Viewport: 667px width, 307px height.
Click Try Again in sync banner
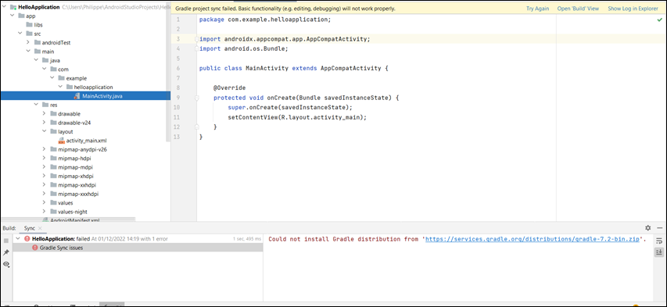pyautogui.click(x=538, y=9)
